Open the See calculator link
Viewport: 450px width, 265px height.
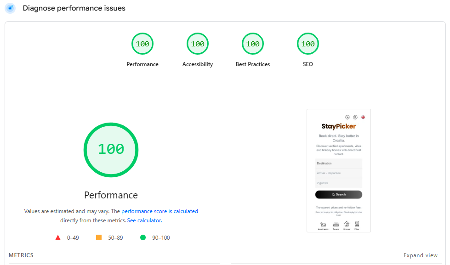(x=144, y=220)
